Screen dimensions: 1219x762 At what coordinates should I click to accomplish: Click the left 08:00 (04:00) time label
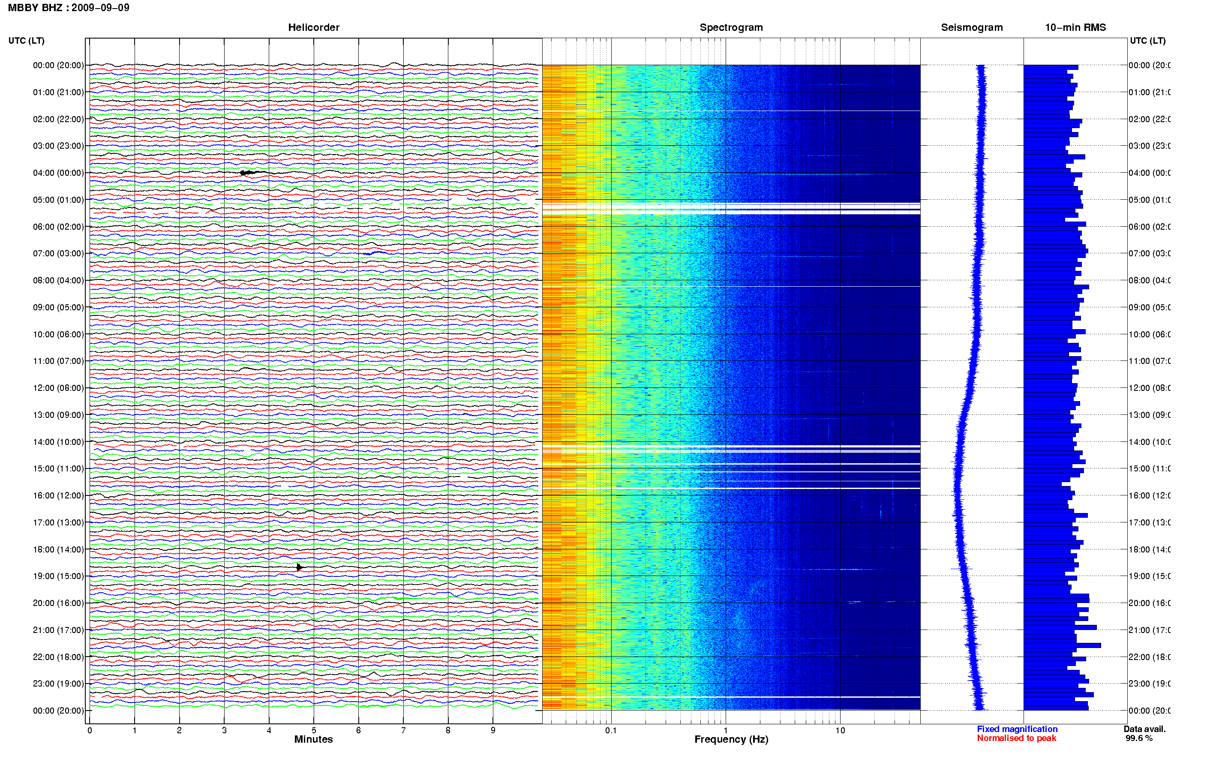58,280
